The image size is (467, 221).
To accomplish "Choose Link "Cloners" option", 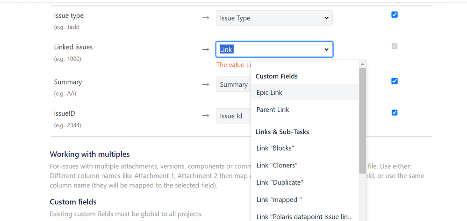I will tap(277, 166).
